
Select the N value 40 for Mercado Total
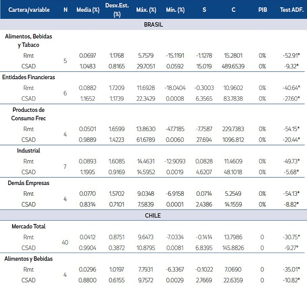pyautogui.click(x=65, y=242)
